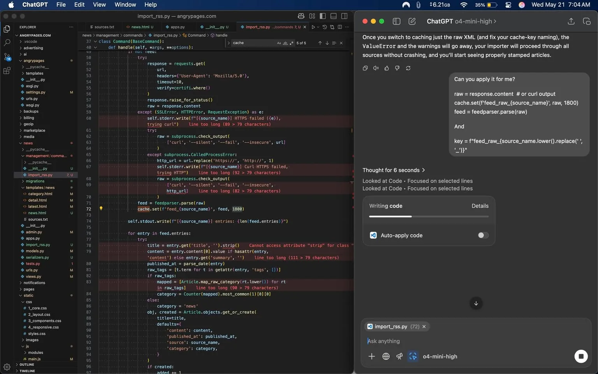This screenshot has width=598, height=374.
Task: Click the Details button in Writing code panel
Action: 480,206
